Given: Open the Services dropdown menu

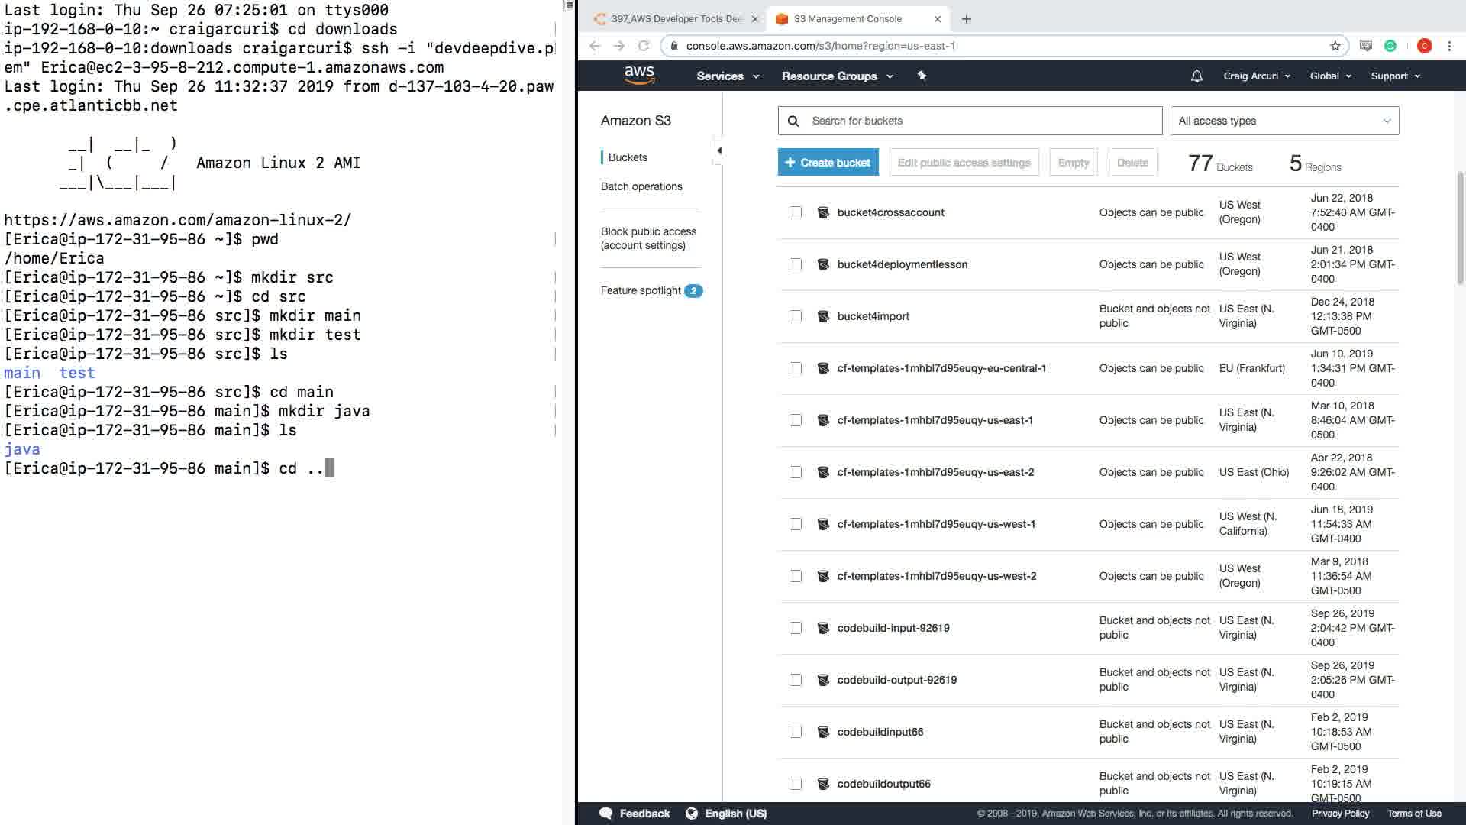Looking at the screenshot, I should pyautogui.click(x=727, y=76).
